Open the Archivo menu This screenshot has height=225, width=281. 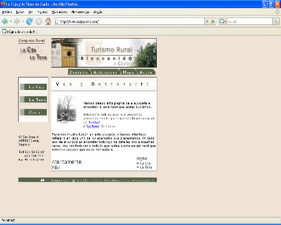click(x=7, y=12)
